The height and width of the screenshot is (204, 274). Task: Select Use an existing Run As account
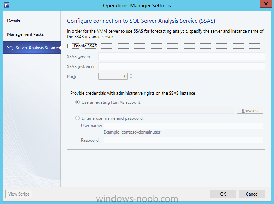coord(77,102)
